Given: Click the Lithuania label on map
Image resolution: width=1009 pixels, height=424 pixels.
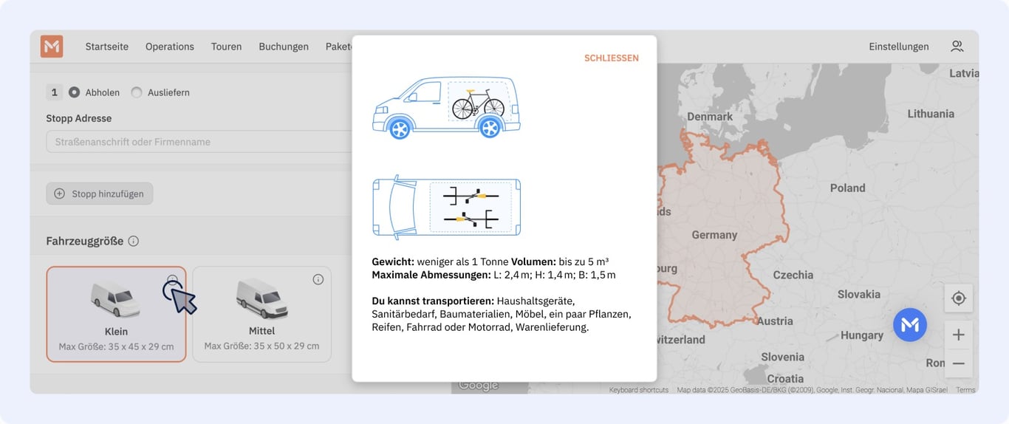Looking at the screenshot, I should tap(931, 114).
